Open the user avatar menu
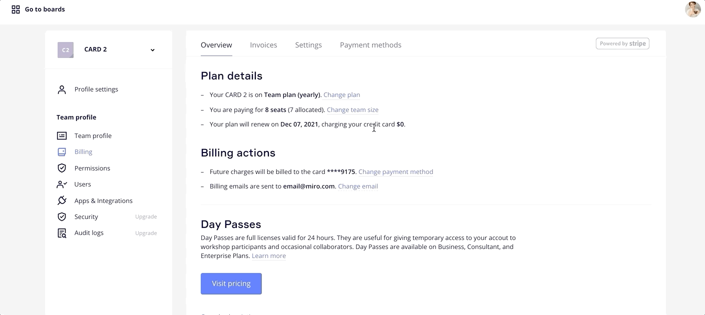The height and width of the screenshot is (315, 705). [692, 9]
